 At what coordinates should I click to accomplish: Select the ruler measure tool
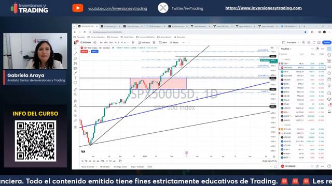coord(75,89)
